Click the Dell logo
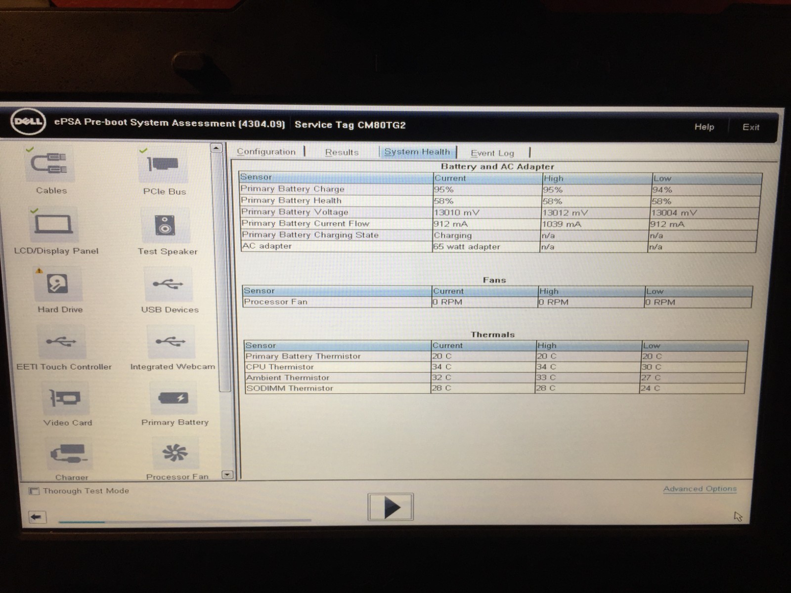Screen dimensions: 791x593 click(x=28, y=121)
